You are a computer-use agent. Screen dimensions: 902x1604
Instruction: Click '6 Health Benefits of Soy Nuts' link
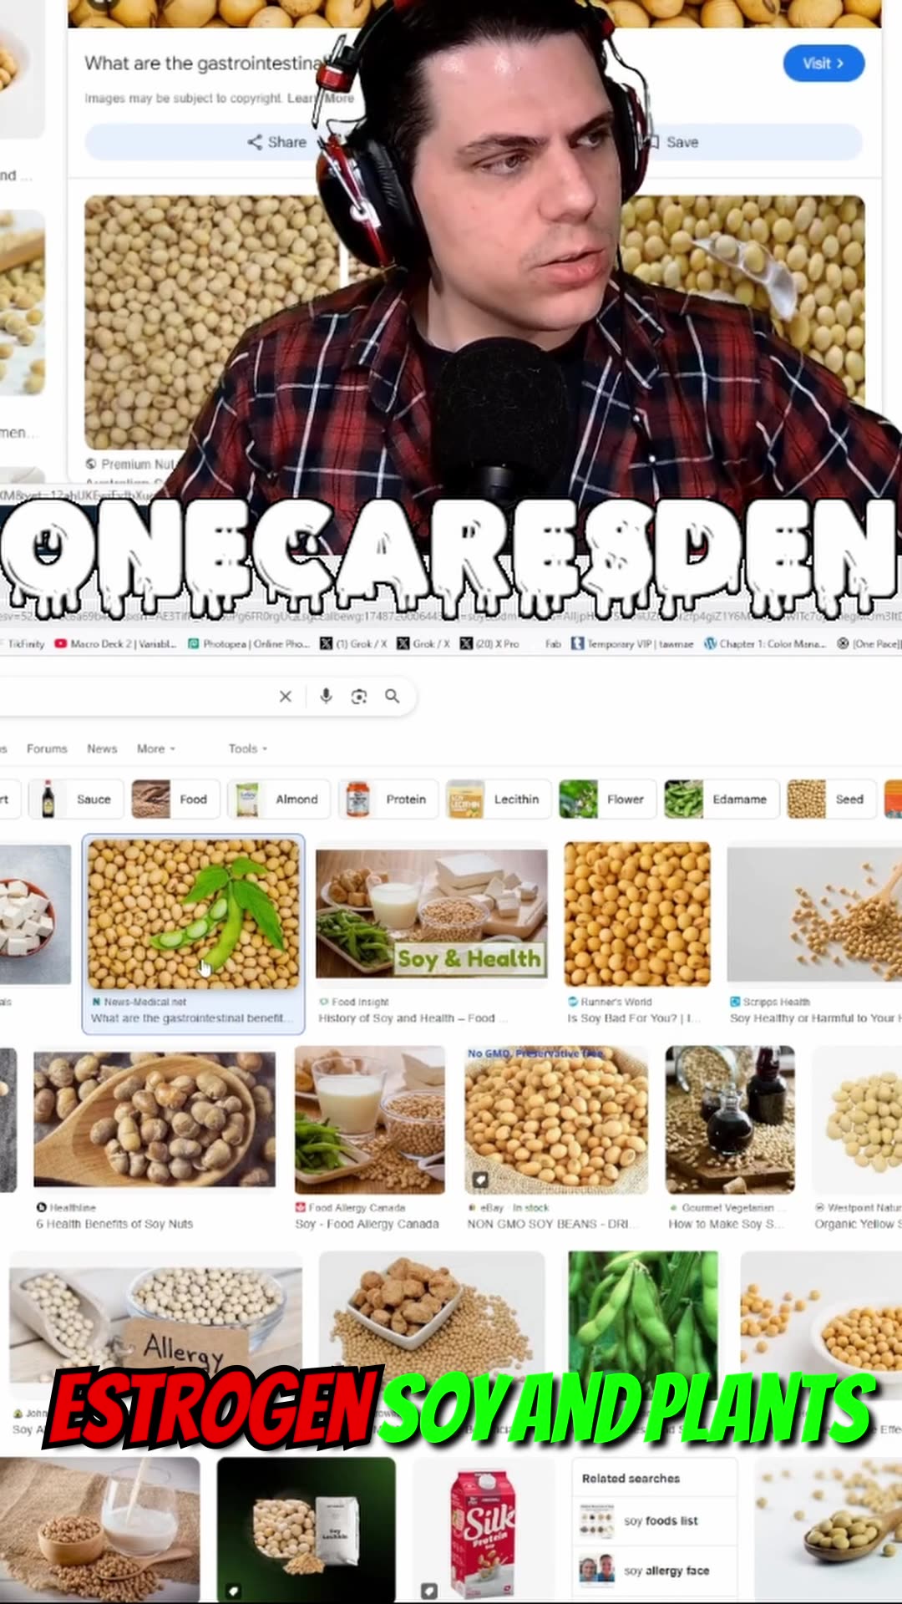tap(114, 1224)
